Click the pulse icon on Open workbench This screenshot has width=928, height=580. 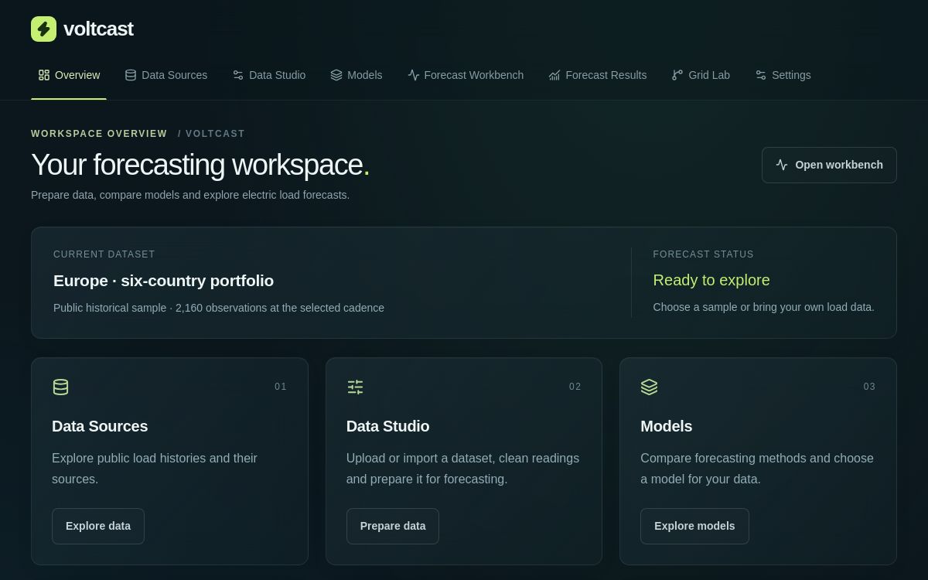782,165
